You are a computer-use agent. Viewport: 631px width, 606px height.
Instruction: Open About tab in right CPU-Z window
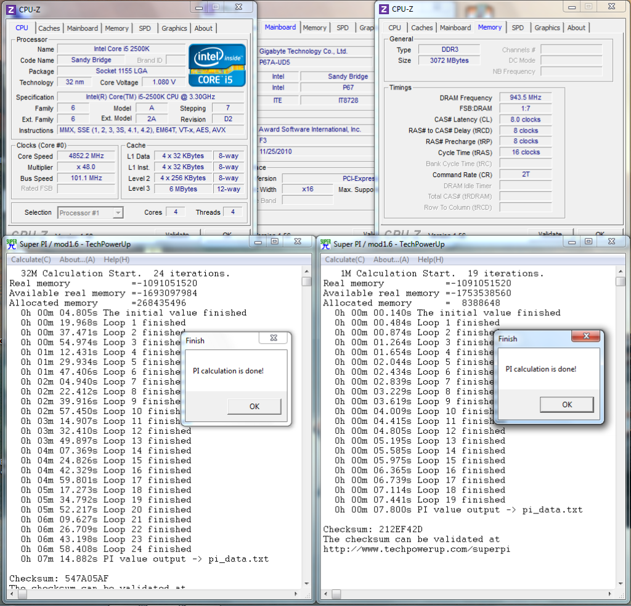click(x=576, y=28)
